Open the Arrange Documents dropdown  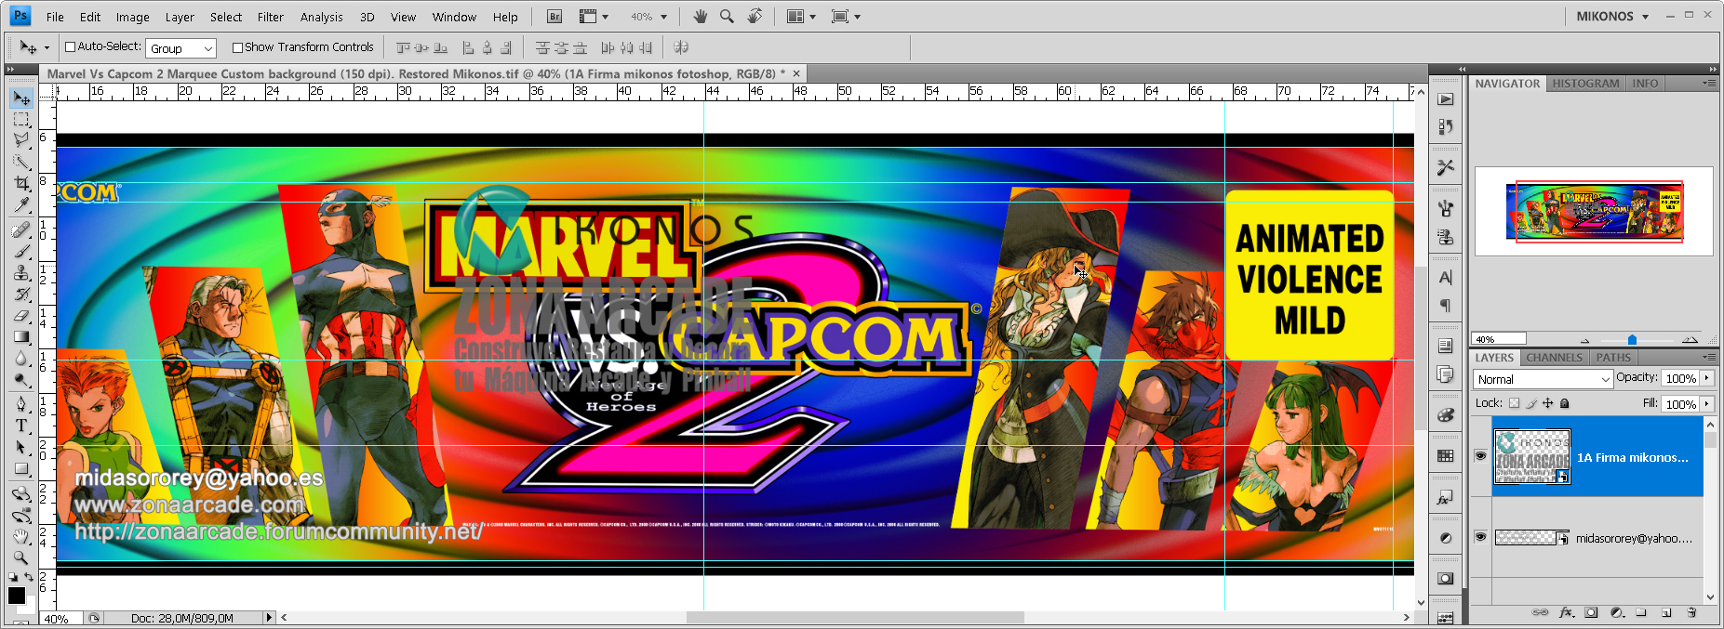tap(801, 17)
